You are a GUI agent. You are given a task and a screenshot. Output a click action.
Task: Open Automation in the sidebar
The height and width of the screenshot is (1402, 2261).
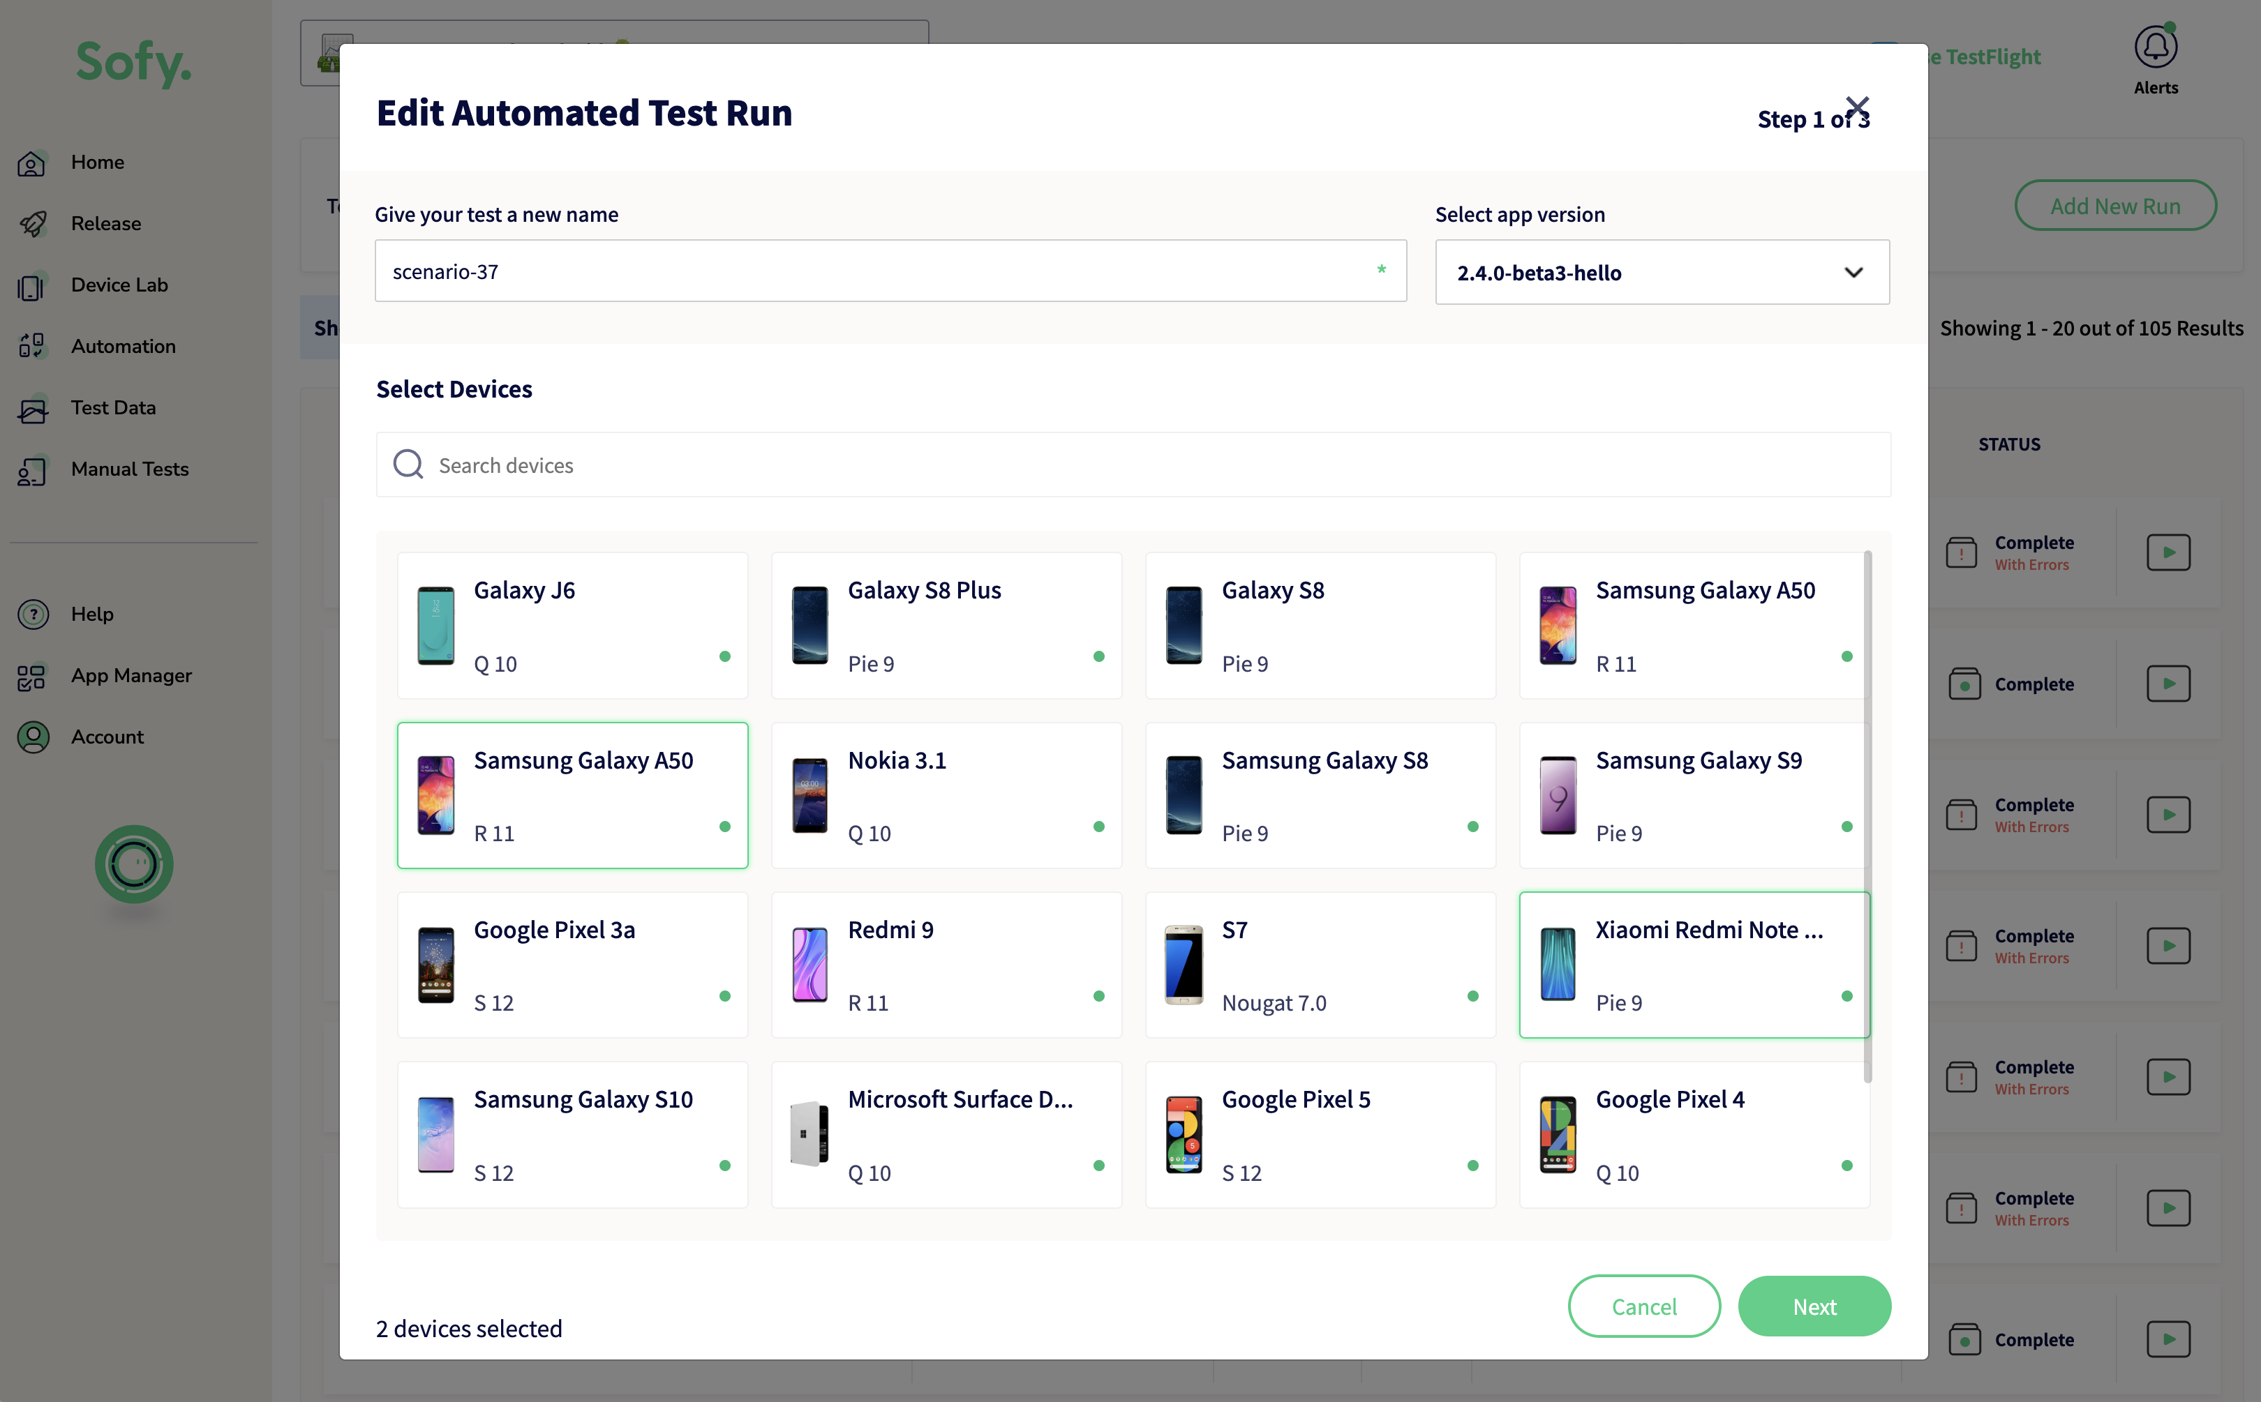(124, 346)
